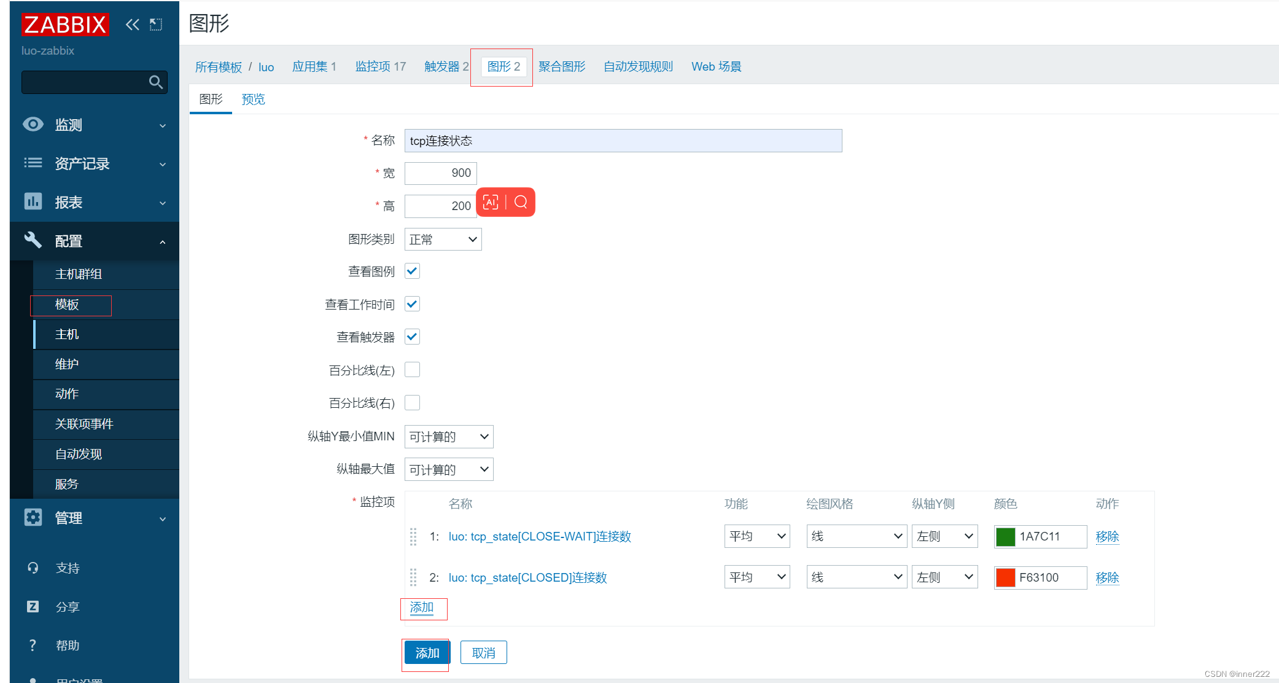Go to 所有模板 breadcrumb link
1279x683 pixels.
pyautogui.click(x=219, y=67)
